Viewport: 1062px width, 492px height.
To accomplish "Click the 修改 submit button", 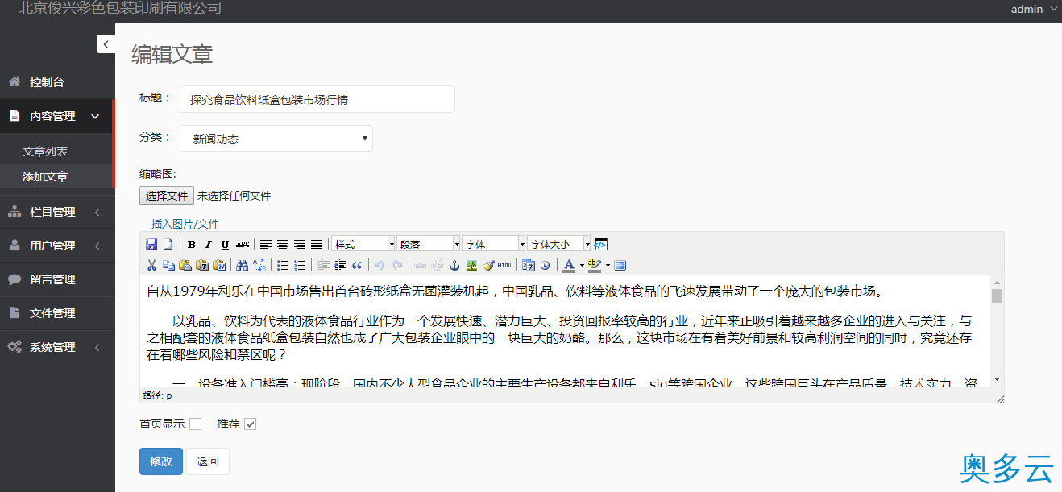I will click(x=161, y=461).
